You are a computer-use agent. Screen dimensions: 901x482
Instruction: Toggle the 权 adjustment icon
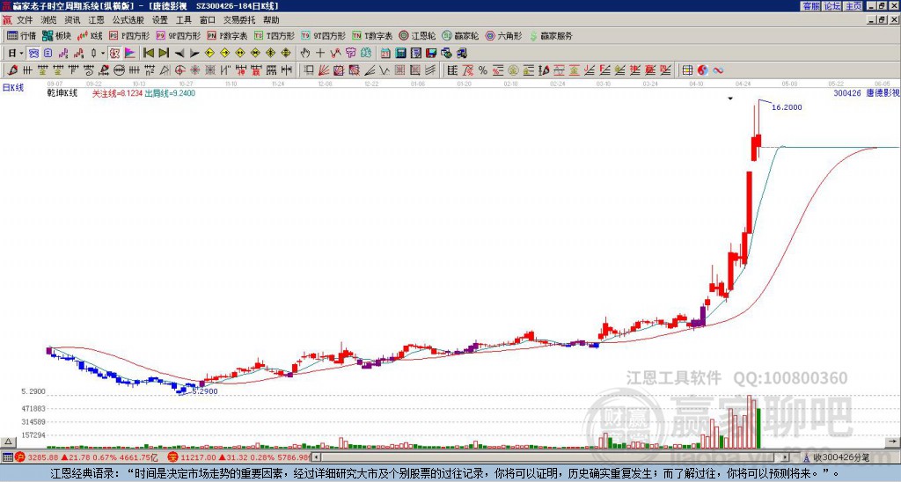pyautogui.click(x=114, y=54)
